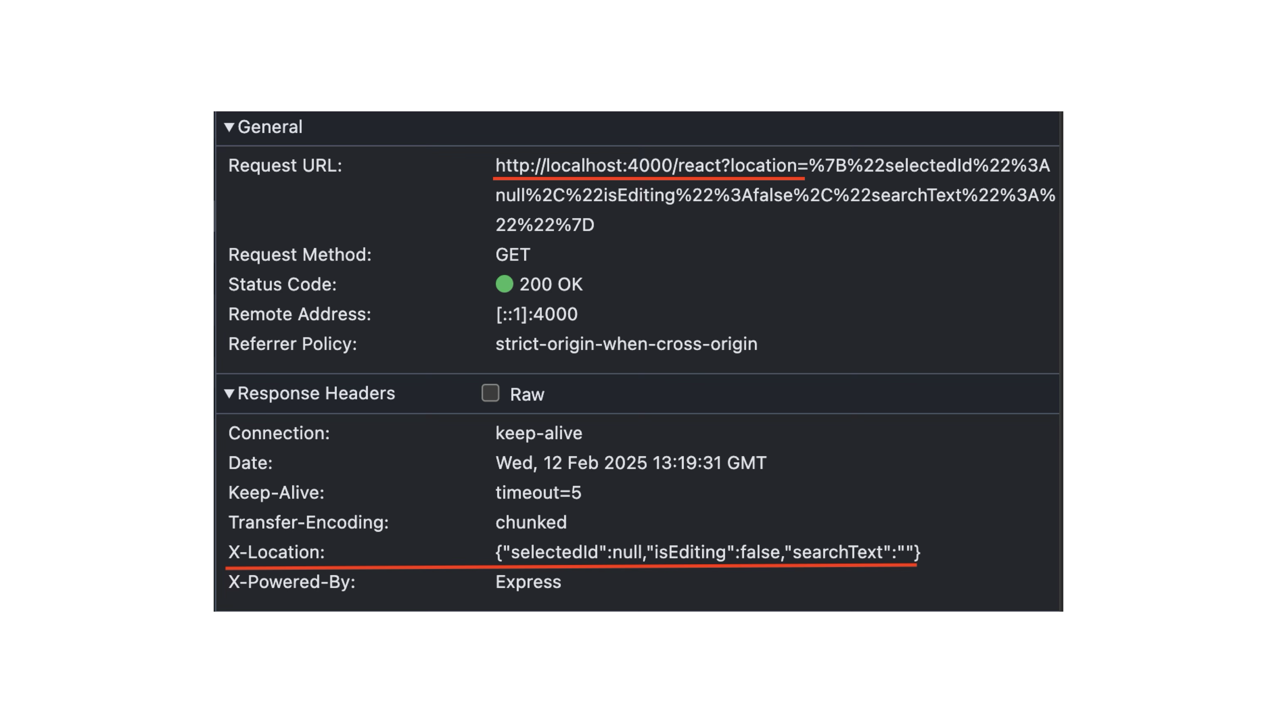Click the timeout=5 Keep-Alive value
The image size is (1277, 723).
538,493
